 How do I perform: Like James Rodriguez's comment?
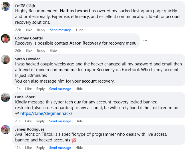[x=28, y=148]
